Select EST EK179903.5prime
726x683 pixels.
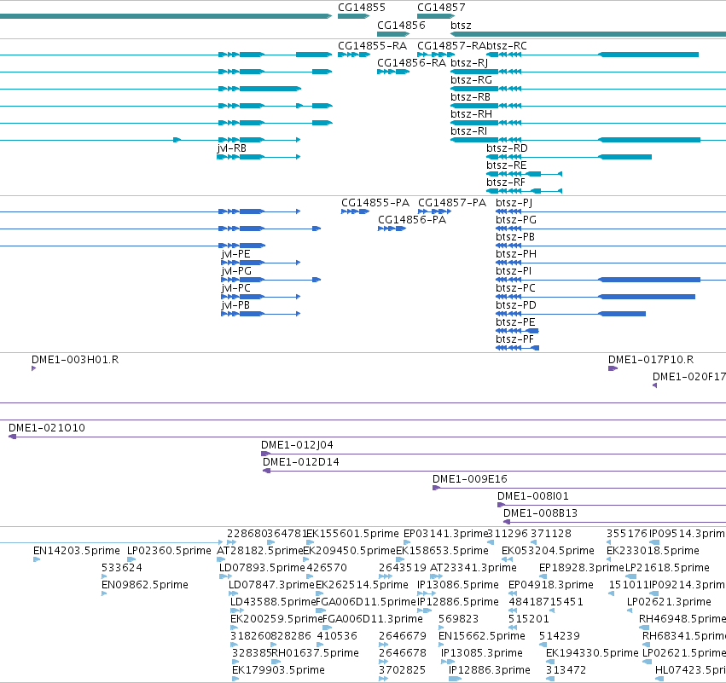click(235, 679)
